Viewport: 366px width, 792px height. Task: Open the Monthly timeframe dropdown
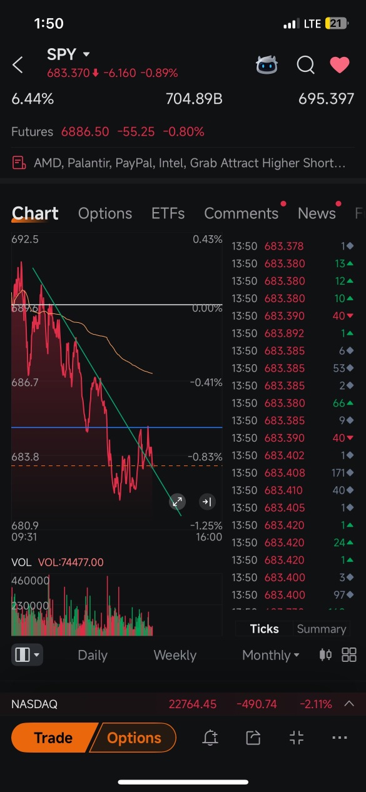coord(271,655)
